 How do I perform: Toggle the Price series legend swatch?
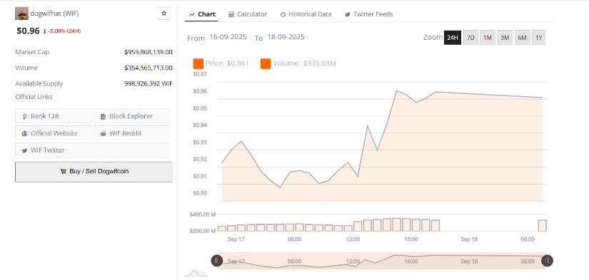click(198, 63)
